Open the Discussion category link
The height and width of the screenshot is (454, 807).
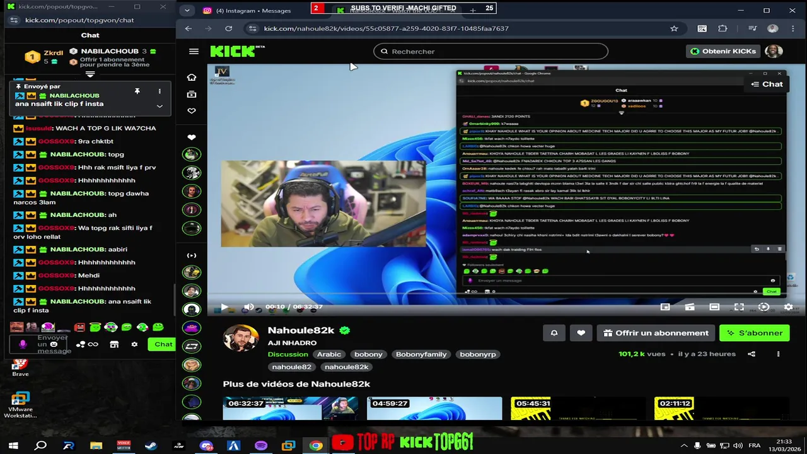pyautogui.click(x=287, y=354)
